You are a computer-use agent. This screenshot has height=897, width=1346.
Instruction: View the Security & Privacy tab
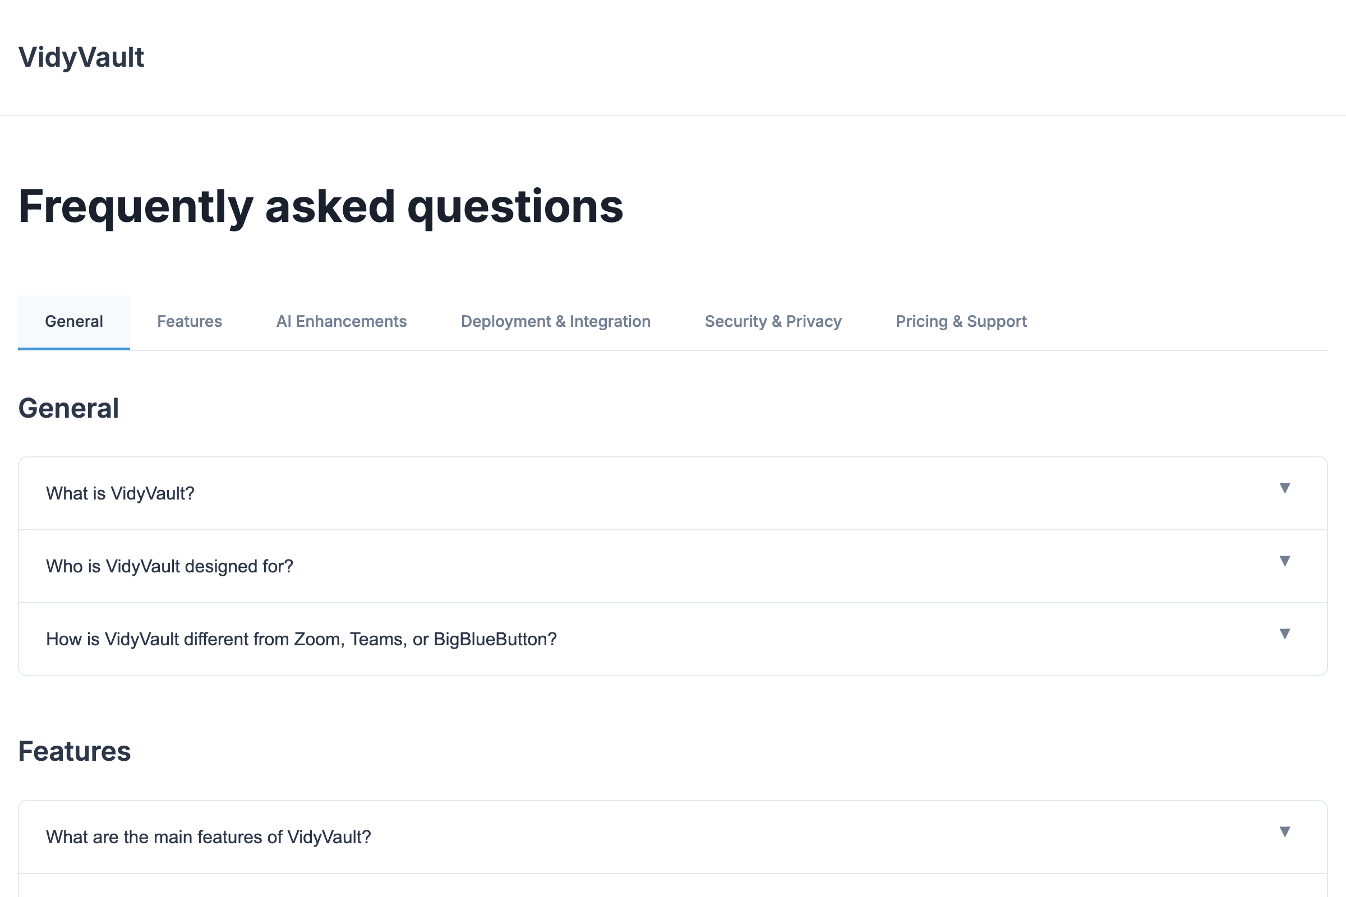coord(773,321)
